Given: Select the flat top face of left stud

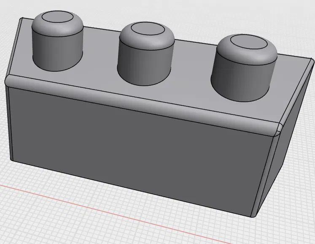Looking at the screenshot, I should pos(58,17).
